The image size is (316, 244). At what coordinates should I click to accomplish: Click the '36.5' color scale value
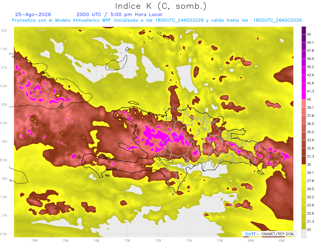310,124
